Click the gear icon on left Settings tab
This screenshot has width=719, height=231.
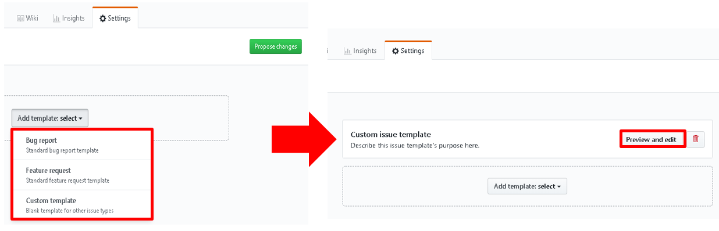tap(103, 18)
